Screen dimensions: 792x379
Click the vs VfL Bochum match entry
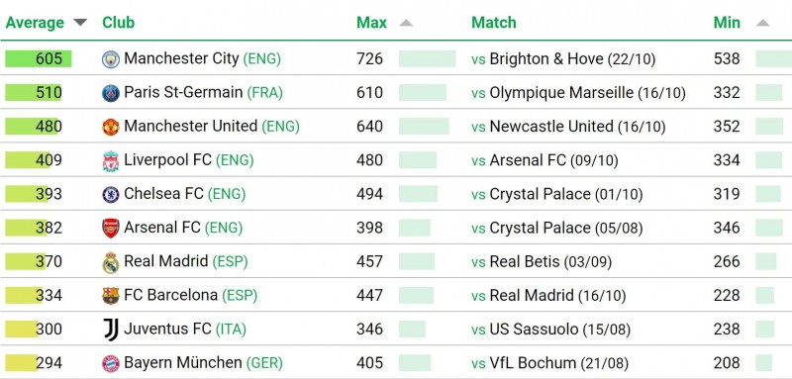coord(550,363)
